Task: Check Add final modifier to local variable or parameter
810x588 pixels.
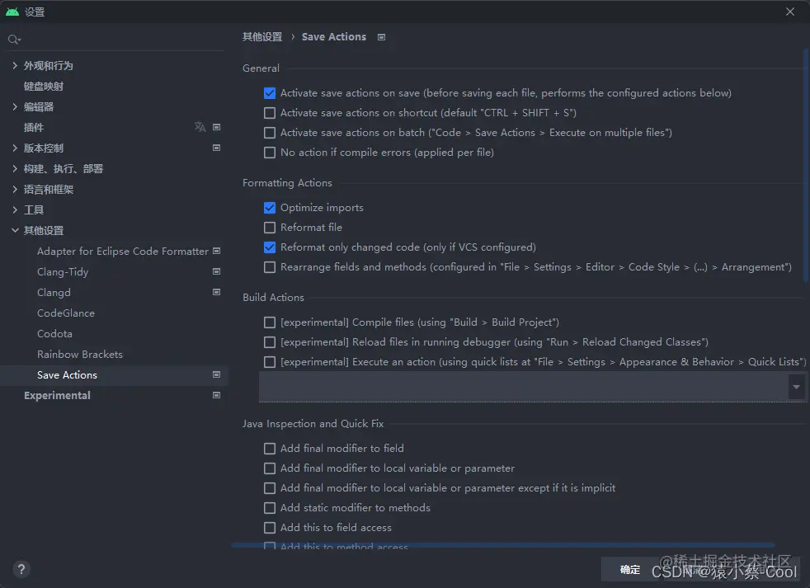Action: coord(269,468)
